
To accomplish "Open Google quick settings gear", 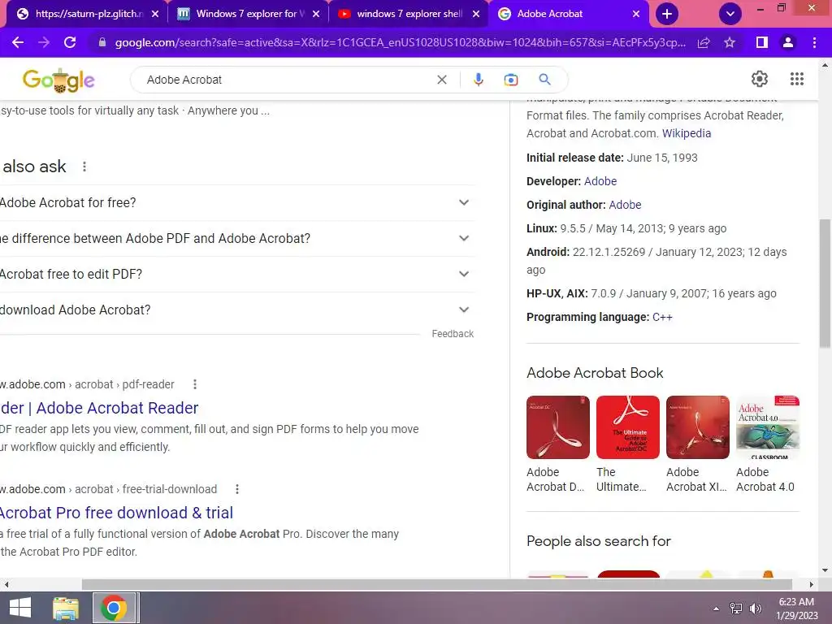I will [x=760, y=79].
